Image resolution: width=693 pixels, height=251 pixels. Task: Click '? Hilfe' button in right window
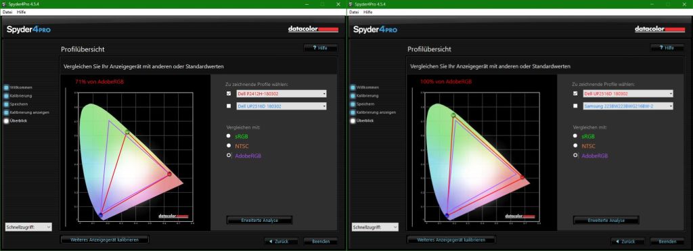[667, 48]
